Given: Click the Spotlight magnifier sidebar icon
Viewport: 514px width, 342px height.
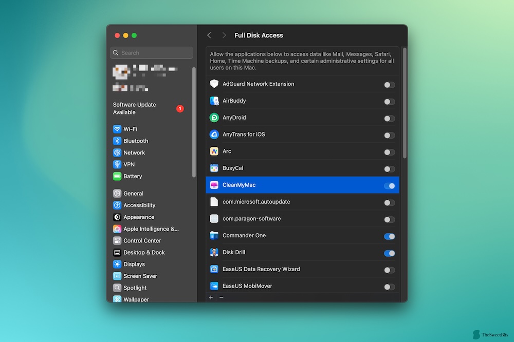Looking at the screenshot, I should 117,288.
